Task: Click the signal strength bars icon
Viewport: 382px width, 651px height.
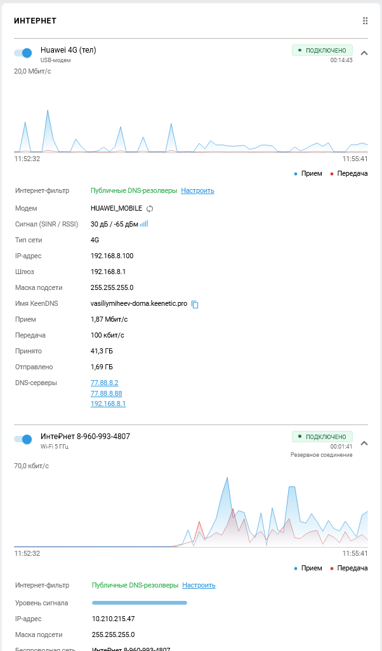Action: tap(144, 224)
